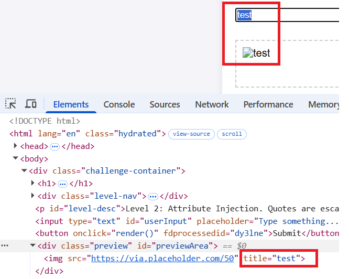Collapse the body element node
This screenshot has width=349, height=279.
(16, 158)
